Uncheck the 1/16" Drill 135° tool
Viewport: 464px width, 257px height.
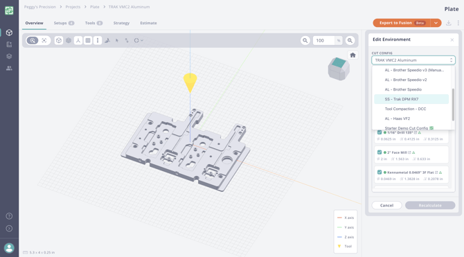[x=380, y=132]
